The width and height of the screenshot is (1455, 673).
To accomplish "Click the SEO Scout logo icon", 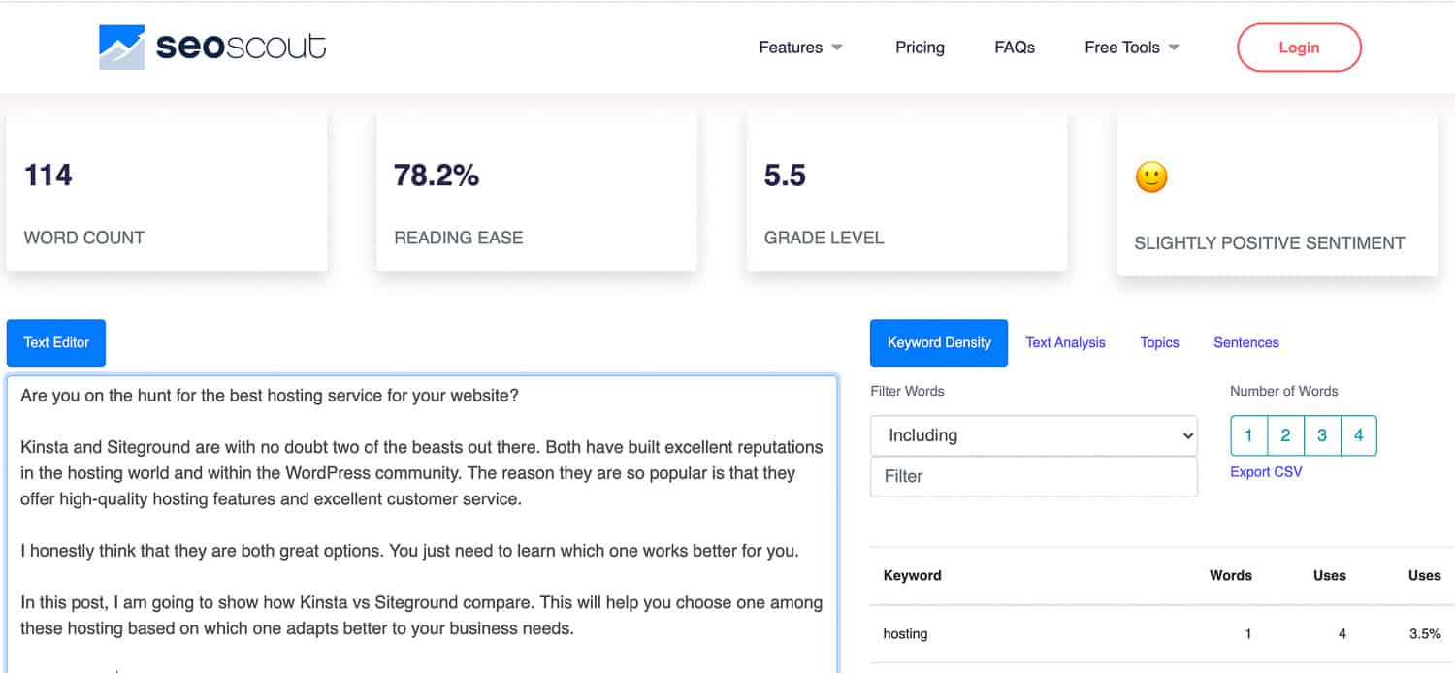I will coord(121,48).
